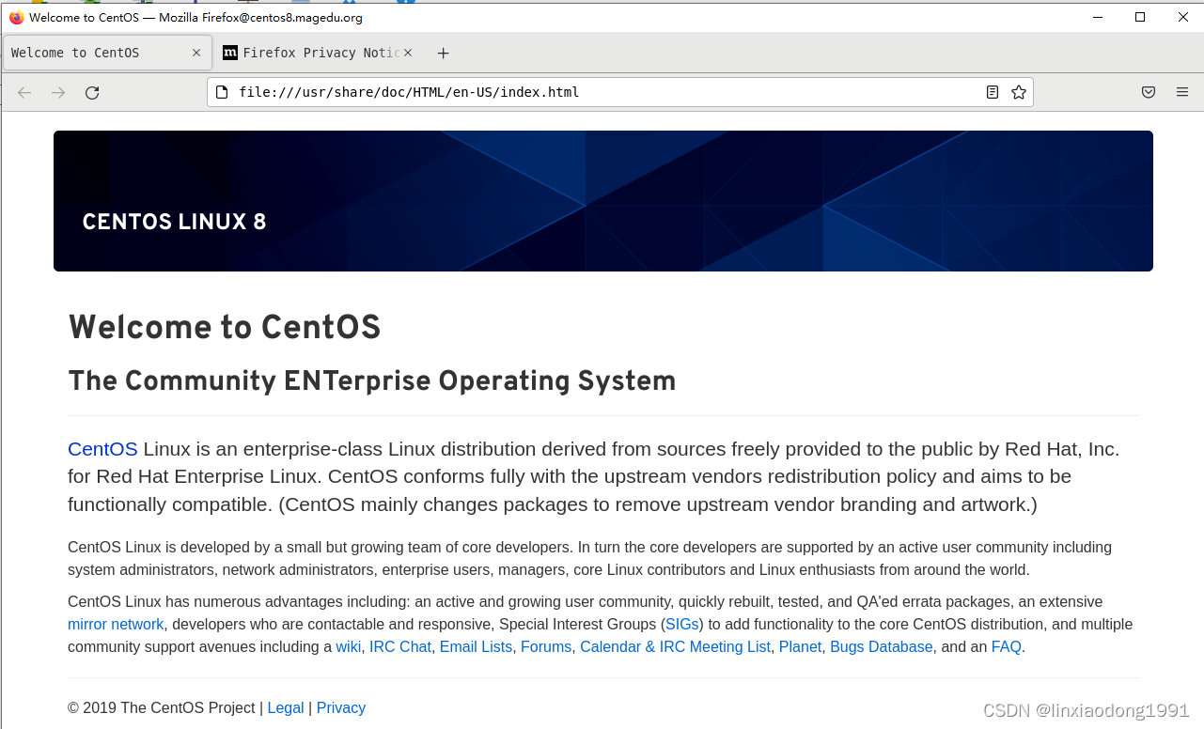
Task: Open the Bugs Database link
Action: 882,646
